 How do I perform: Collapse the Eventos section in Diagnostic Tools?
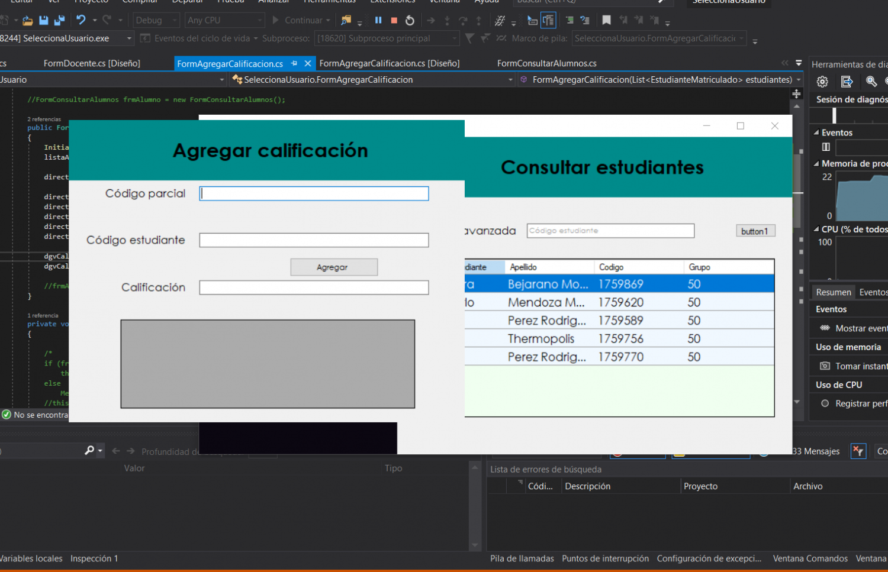[x=816, y=133]
